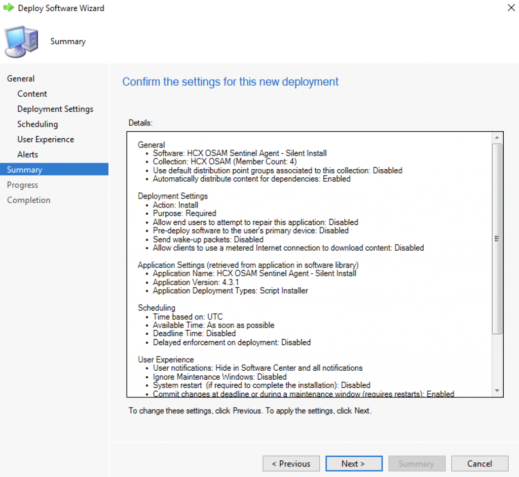Click the details scrollbar up arrow
The width and height of the screenshot is (519, 477).
[x=497, y=137]
